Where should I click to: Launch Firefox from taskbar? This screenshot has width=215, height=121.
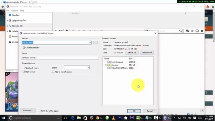tap(91, 118)
